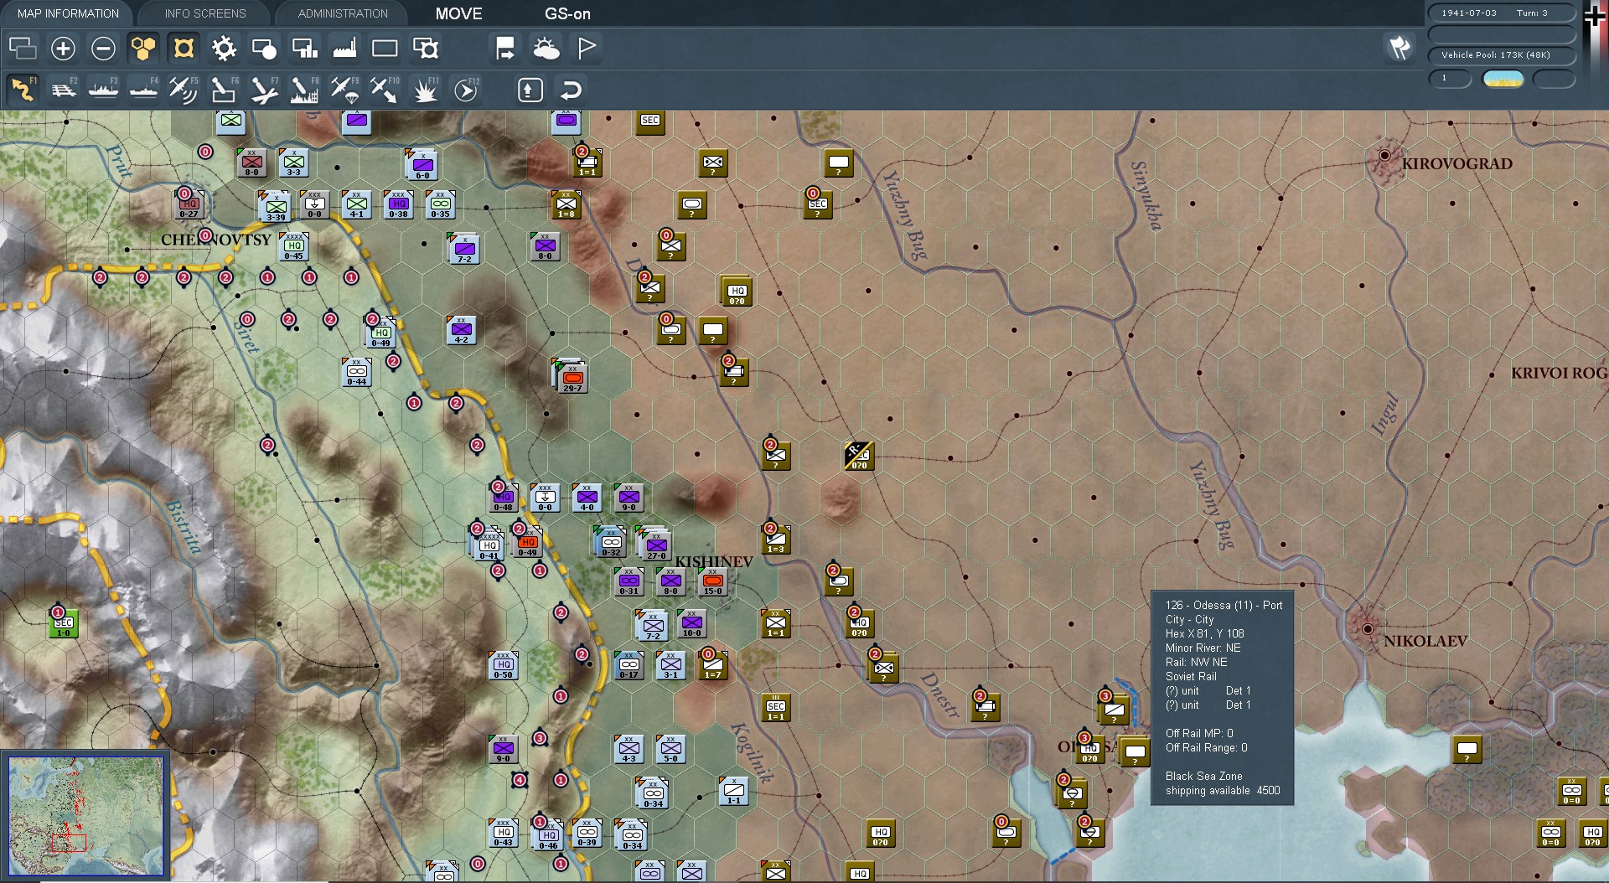Toggle the yellow hex grid display
This screenshot has height=883, width=1609.
[143, 49]
